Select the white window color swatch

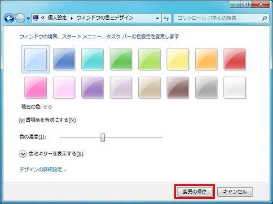pyautogui.click(x=235, y=87)
